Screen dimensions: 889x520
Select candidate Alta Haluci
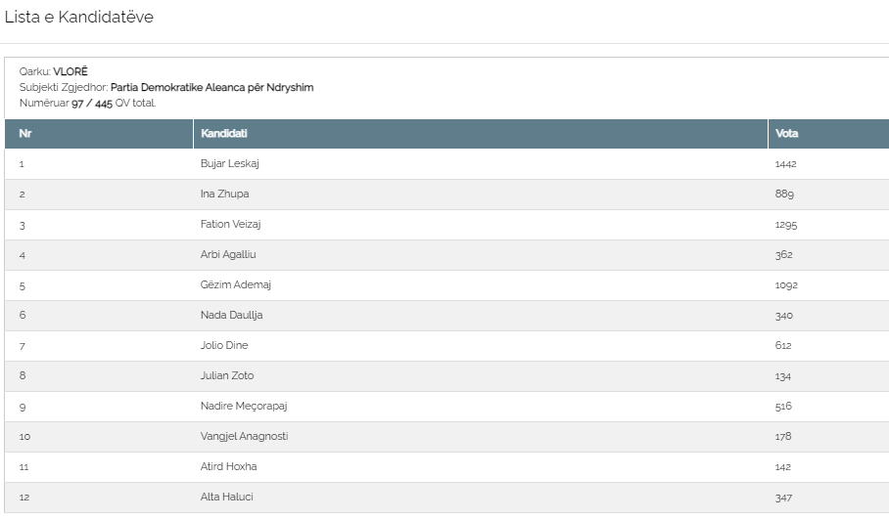coord(227,497)
